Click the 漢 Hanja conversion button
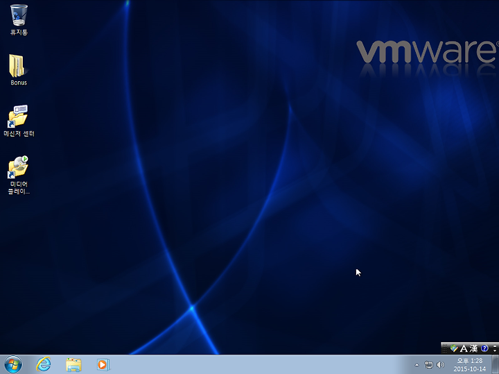Image resolution: width=499 pixels, height=374 pixels. (473, 348)
